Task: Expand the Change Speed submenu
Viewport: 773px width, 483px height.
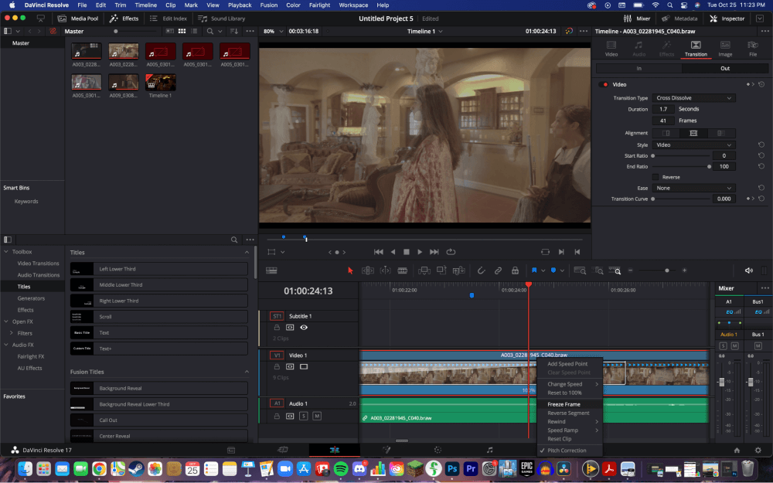Action: click(570, 384)
